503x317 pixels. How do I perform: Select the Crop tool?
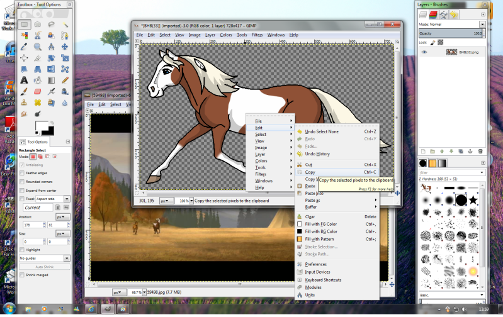coord(38,58)
